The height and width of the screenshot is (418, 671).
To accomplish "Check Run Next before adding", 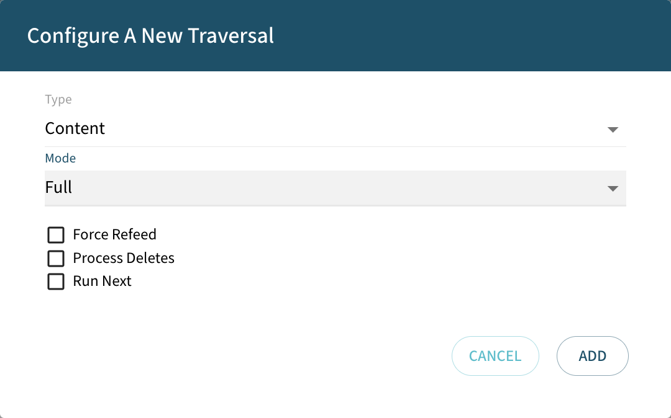I will click(x=56, y=282).
